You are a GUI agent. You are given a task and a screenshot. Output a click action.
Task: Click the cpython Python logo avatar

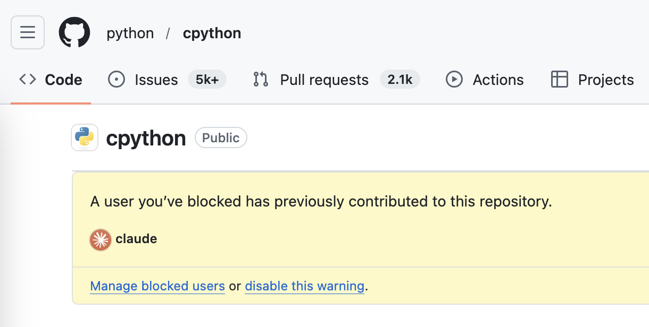[84, 137]
